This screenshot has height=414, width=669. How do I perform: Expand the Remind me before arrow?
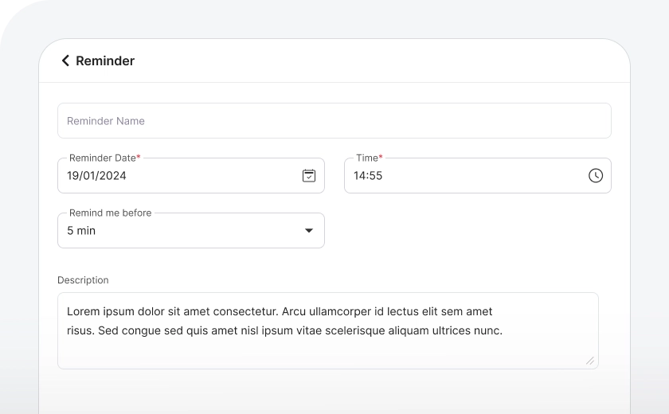(x=309, y=231)
